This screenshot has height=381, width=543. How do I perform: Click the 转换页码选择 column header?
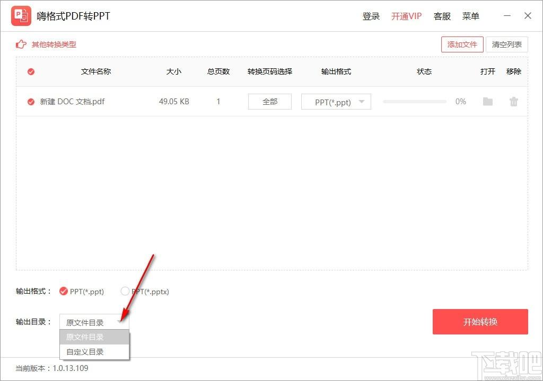point(270,71)
